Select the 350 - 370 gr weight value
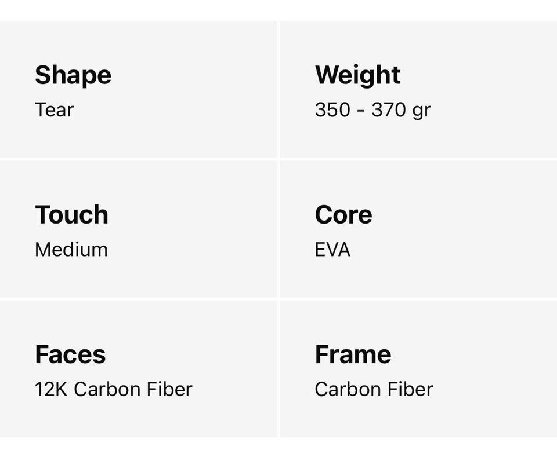This screenshot has height=472, width=557. 372,109
